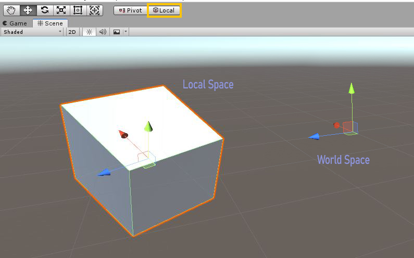This screenshot has height=258, width=414.
Task: Click the cube's blue Z-axis arrow
Action: pos(104,173)
